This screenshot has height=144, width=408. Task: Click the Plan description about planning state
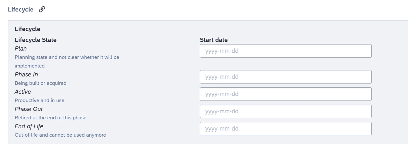tap(67, 57)
